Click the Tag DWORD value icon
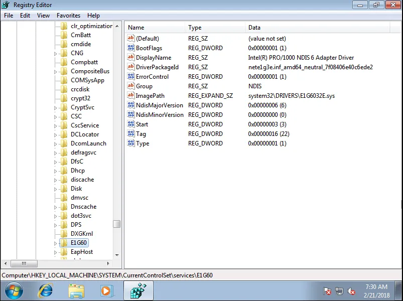This screenshot has height=301, width=403. coord(131,133)
